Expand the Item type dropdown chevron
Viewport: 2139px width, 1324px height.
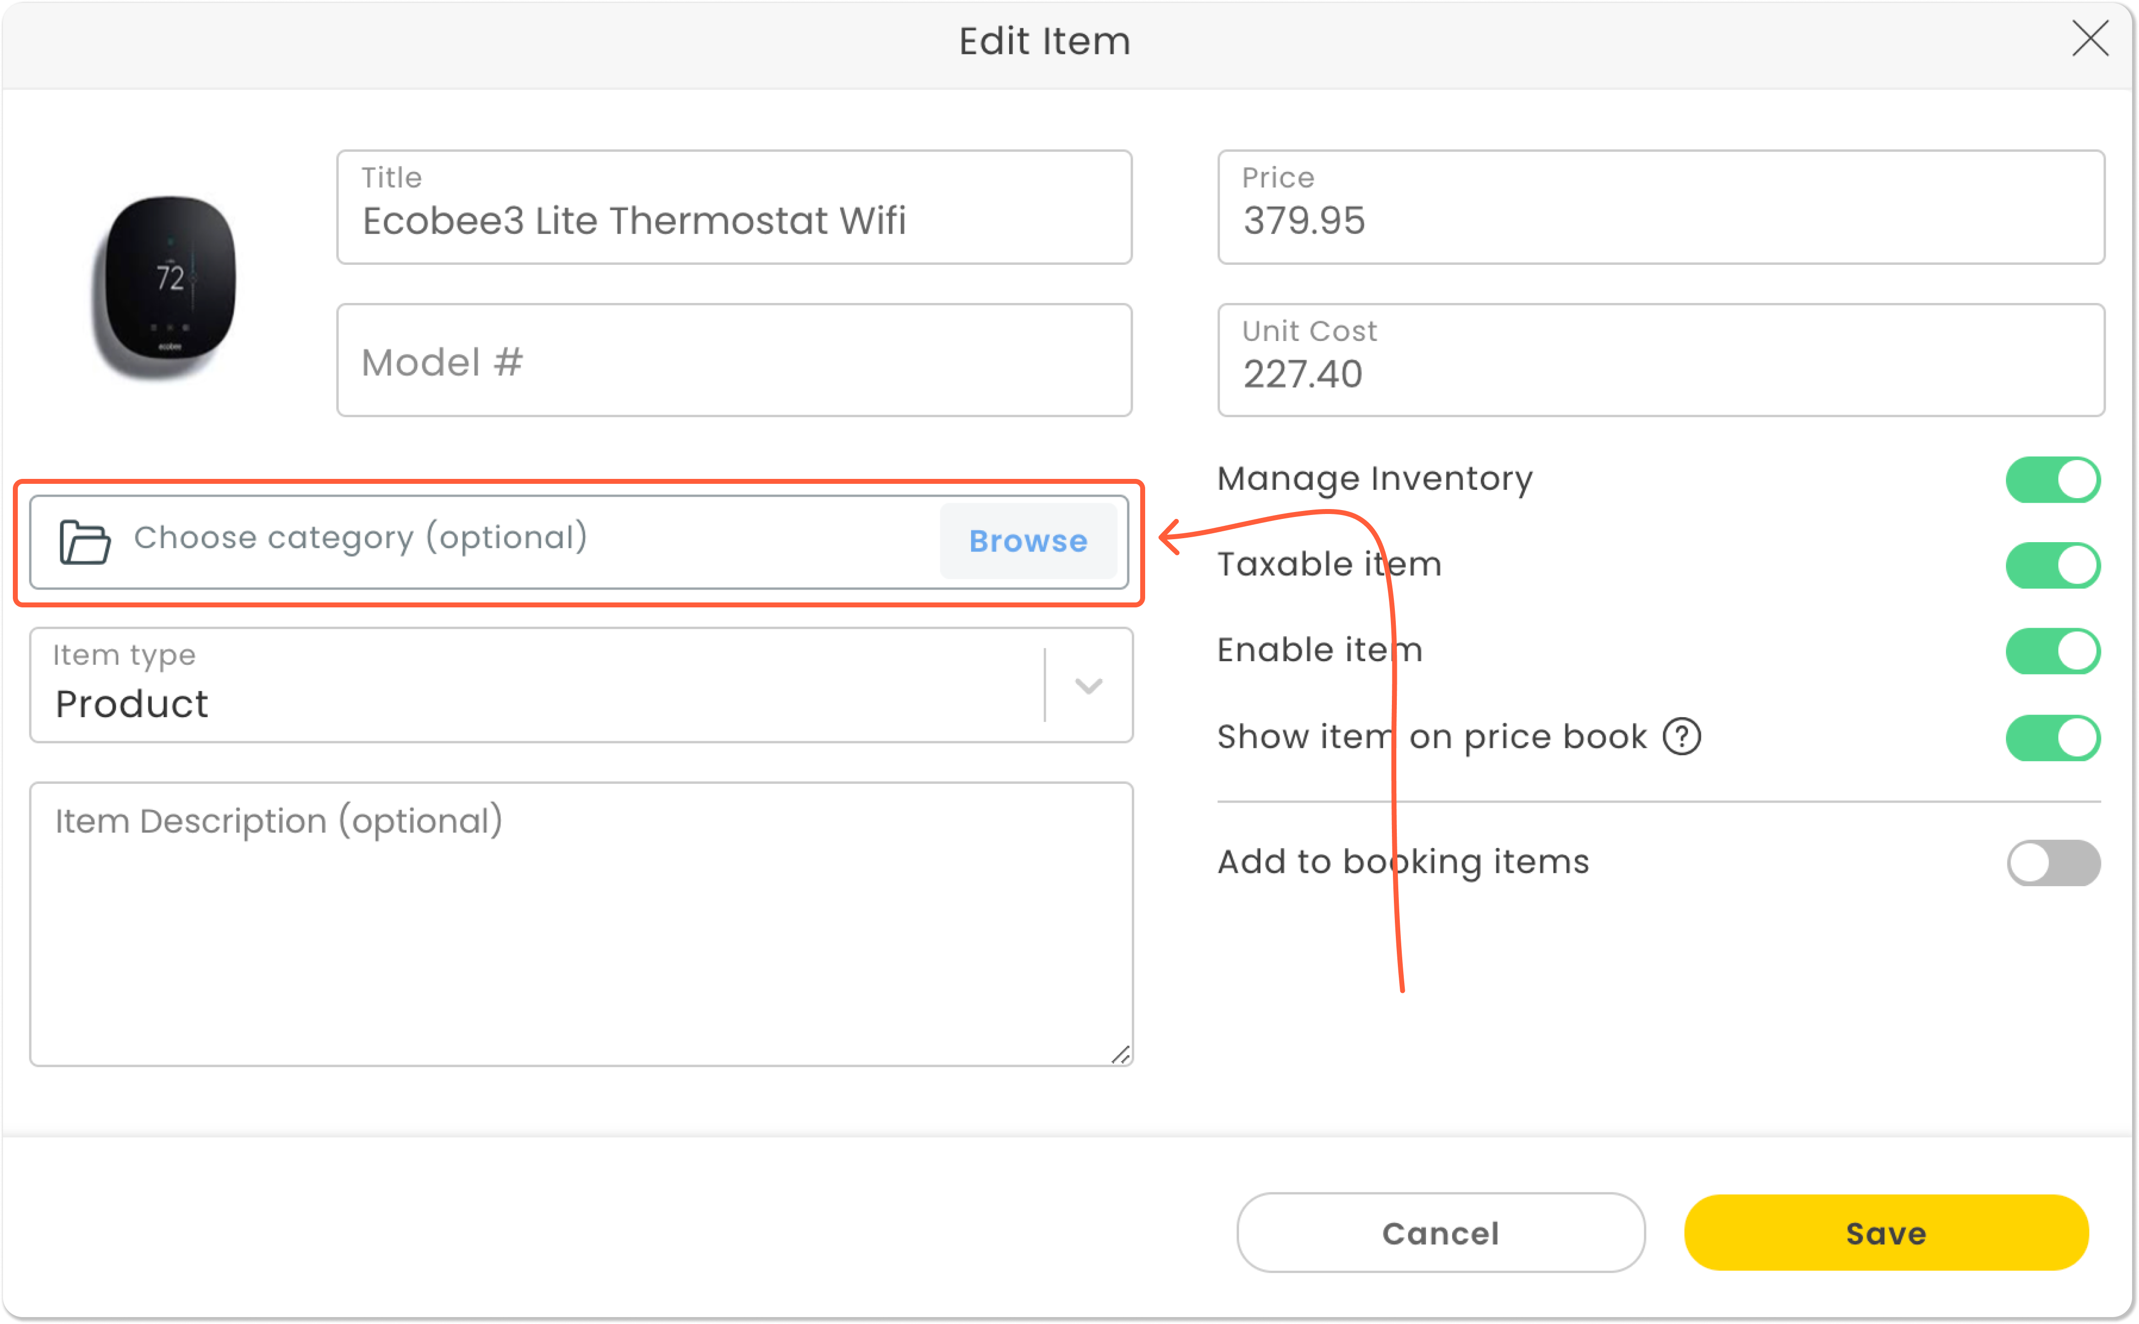[x=1088, y=685]
